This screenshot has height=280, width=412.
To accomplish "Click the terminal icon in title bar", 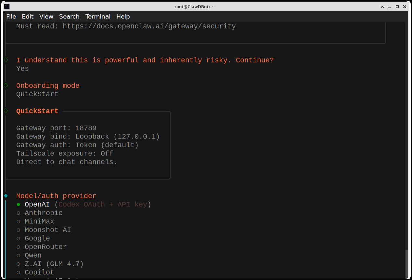I will 7,7.
